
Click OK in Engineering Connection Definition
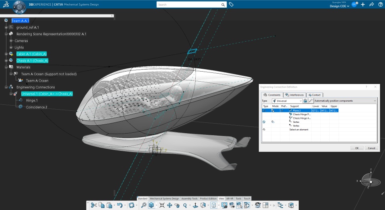pos(357,148)
